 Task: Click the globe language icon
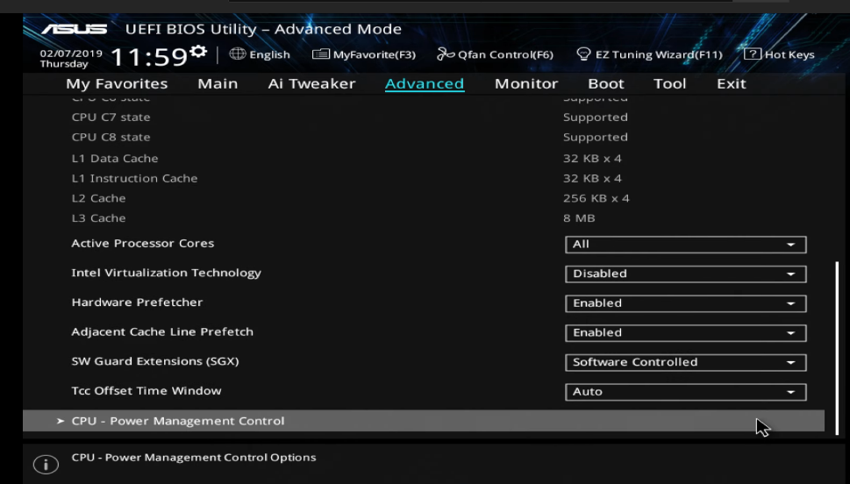[x=238, y=53]
